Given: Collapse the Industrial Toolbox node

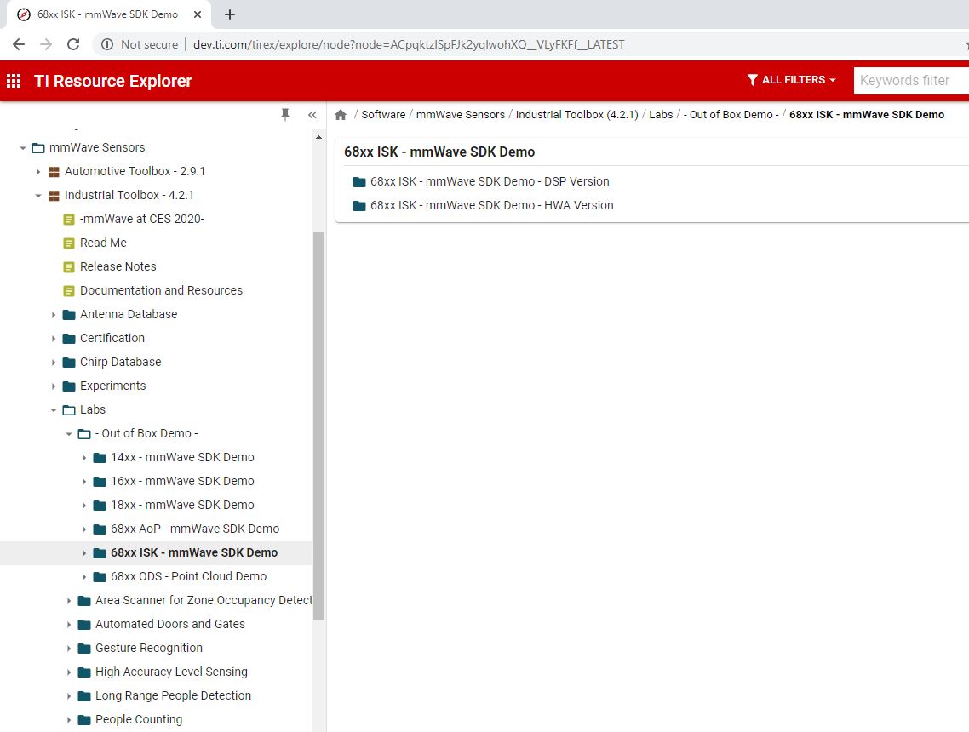Looking at the screenshot, I should 38,196.
